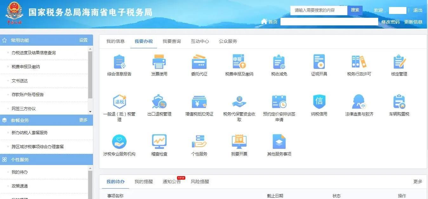Screen dimensions: 428x199
Task: Switch to 互动中心 tab
Action: point(200,41)
